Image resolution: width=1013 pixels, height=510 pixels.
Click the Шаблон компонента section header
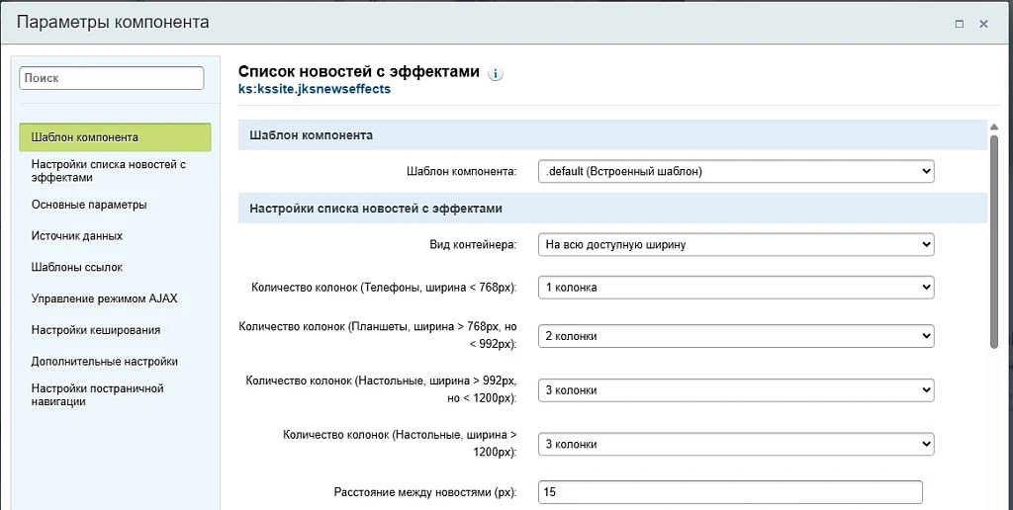612,135
